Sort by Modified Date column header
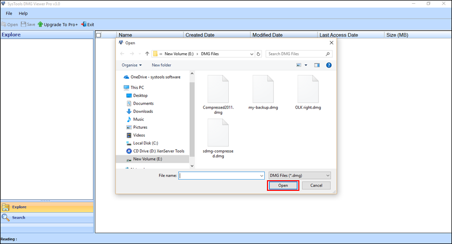 [x=284, y=35]
